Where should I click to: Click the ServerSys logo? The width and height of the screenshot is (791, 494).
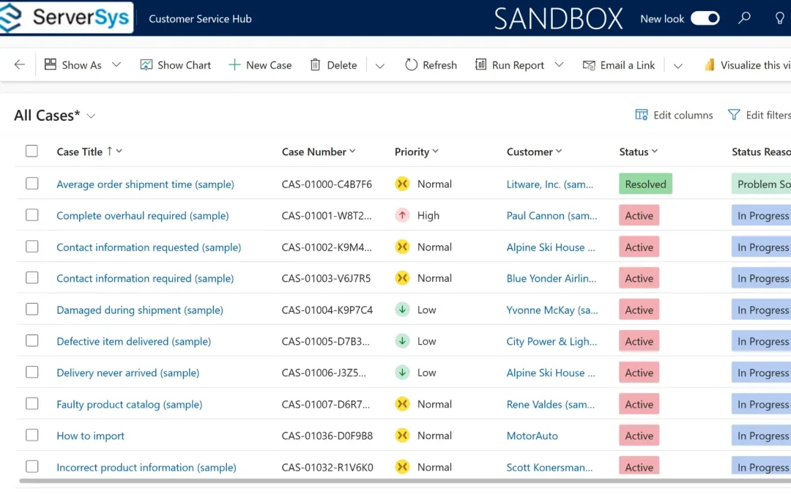[66, 18]
